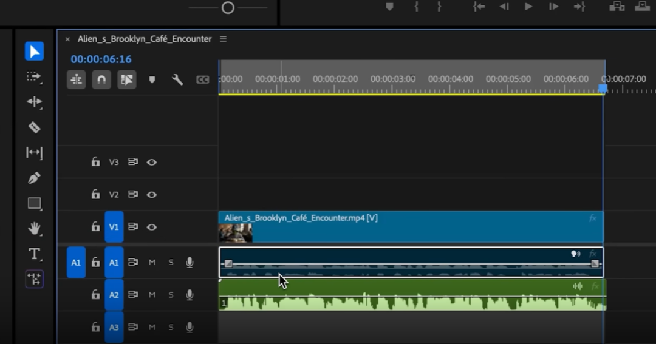The height and width of the screenshot is (344, 656).
Task: Select the Hand tool
Action: coord(35,229)
